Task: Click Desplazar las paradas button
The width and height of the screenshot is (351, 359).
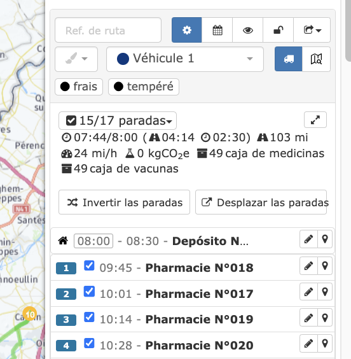Action: tap(261, 202)
